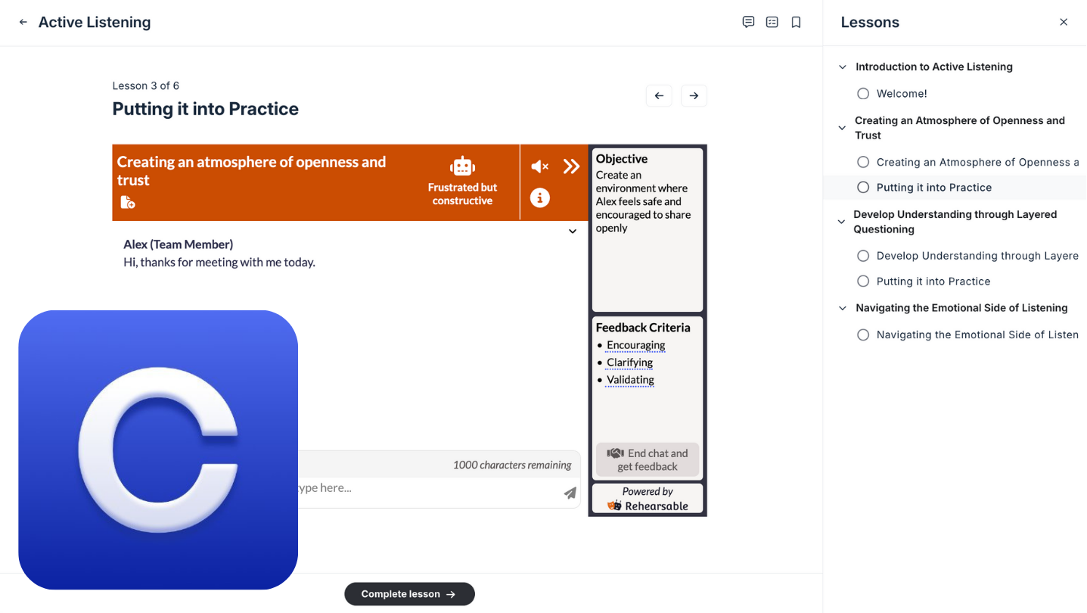
Task: Click End chat and get feedback
Action: tap(648, 460)
